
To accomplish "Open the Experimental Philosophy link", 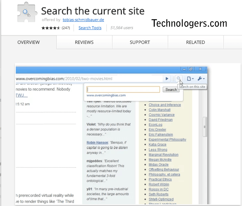I will point(167,140).
